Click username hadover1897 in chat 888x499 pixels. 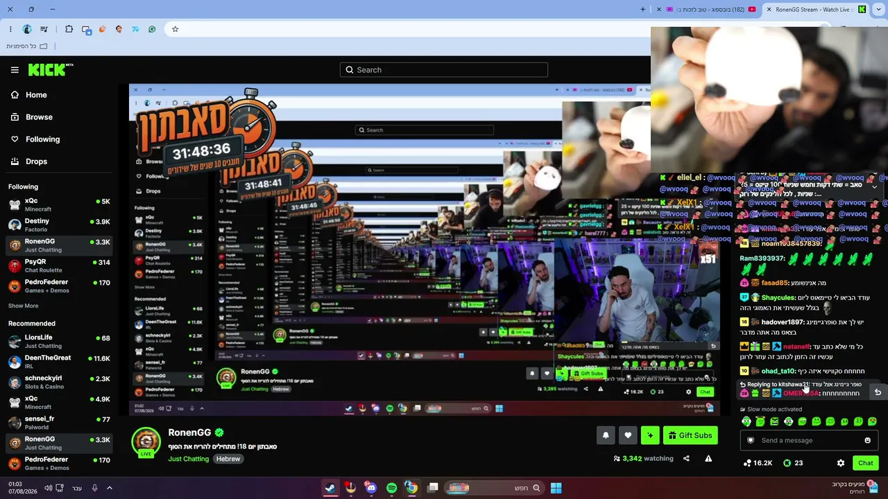[782, 322]
